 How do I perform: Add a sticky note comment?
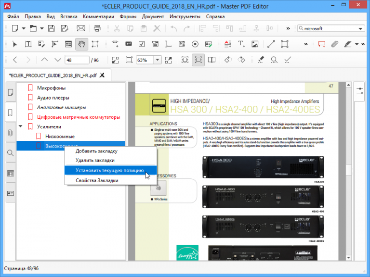point(322,44)
